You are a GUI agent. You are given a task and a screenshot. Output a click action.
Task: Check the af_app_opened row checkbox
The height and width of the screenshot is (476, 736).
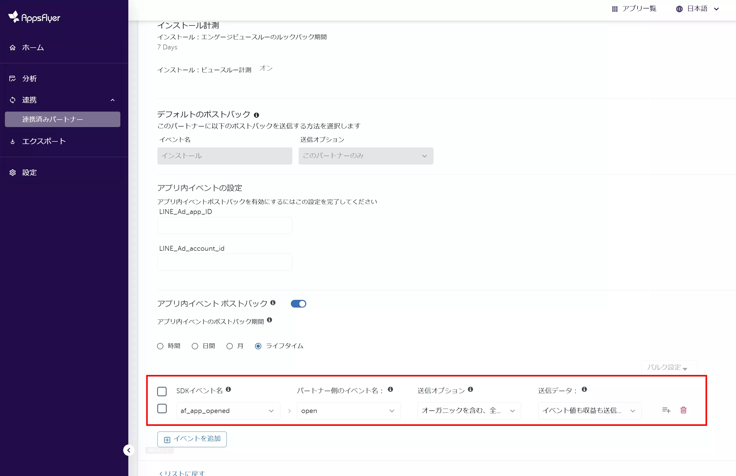[162, 409]
